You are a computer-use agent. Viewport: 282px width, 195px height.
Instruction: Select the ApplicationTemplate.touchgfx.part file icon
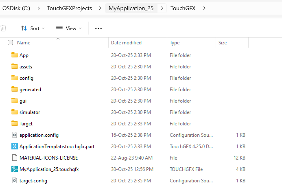pos(15,146)
